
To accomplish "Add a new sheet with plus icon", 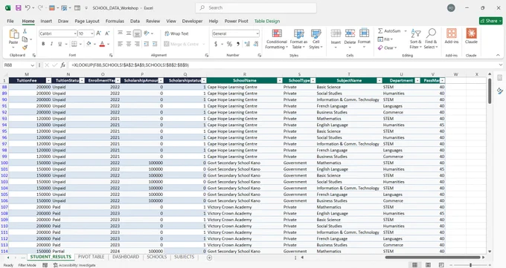I will (x=209, y=258).
